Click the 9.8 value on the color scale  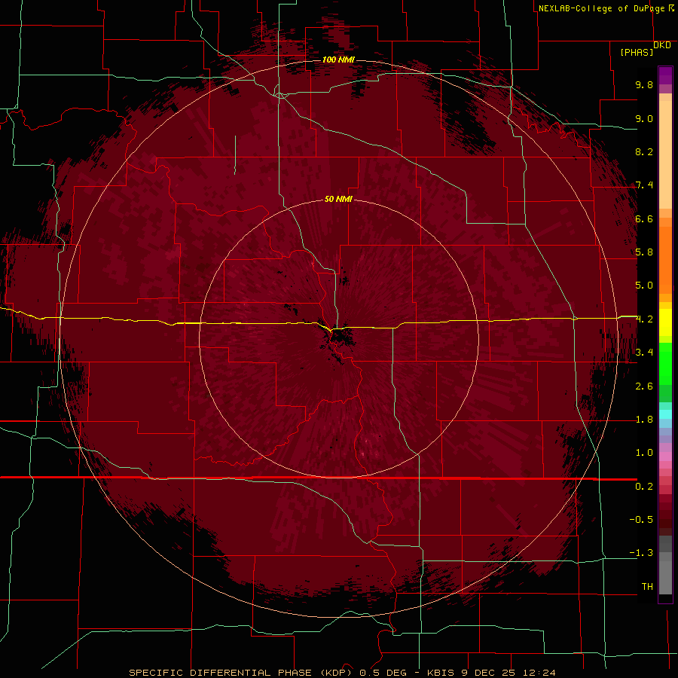coord(644,84)
